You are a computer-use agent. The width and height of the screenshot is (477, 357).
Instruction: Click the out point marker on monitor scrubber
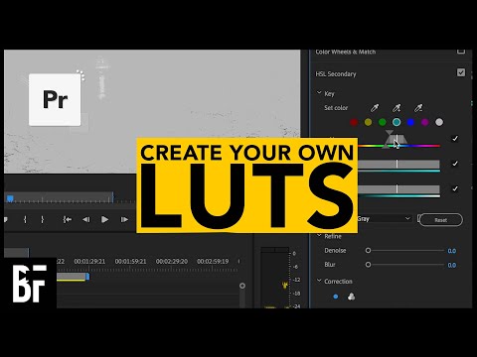point(112,197)
